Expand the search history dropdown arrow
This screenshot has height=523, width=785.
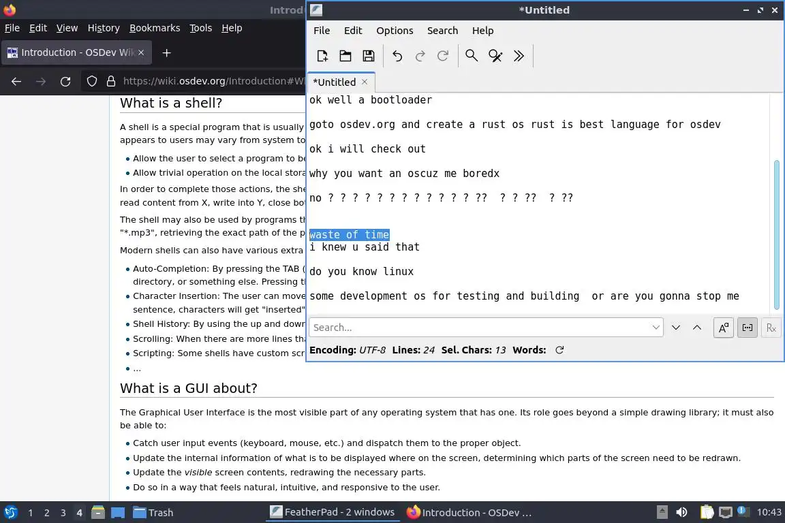pos(656,328)
